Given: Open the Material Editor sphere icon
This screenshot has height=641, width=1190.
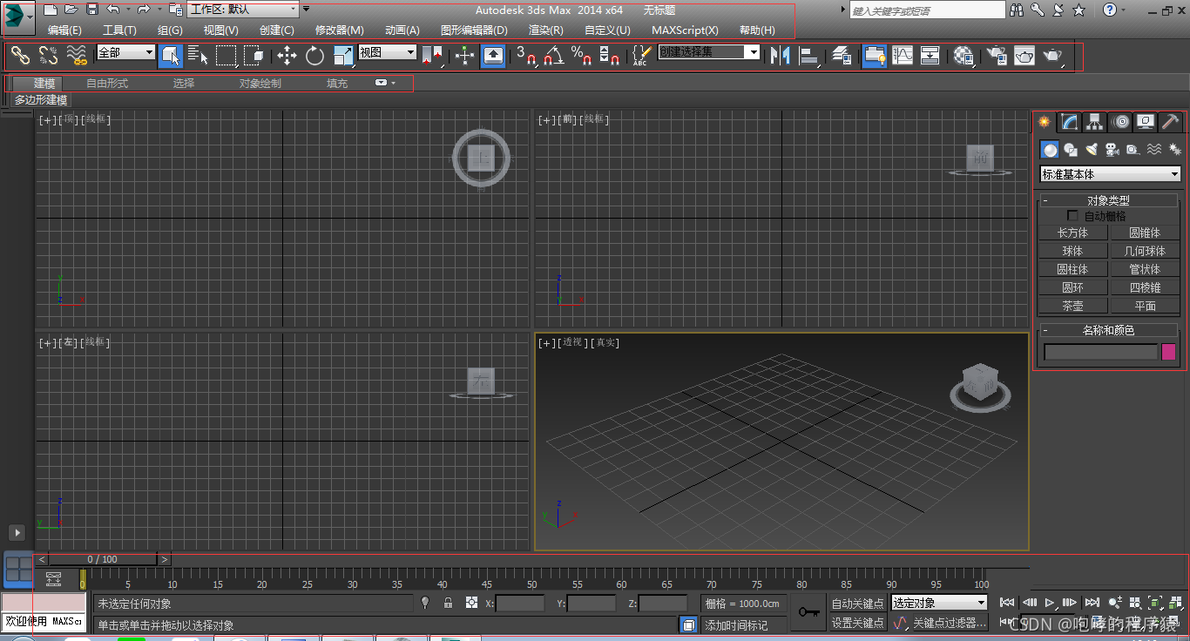Looking at the screenshot, I should click(963, 56).
